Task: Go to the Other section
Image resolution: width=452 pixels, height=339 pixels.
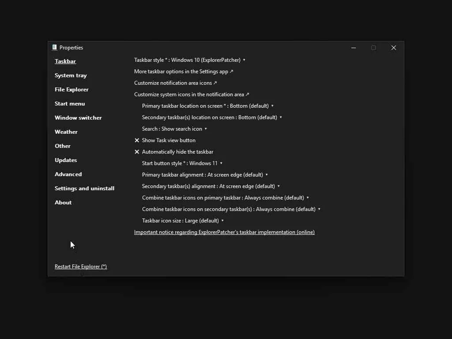Action: pos(63,146)
